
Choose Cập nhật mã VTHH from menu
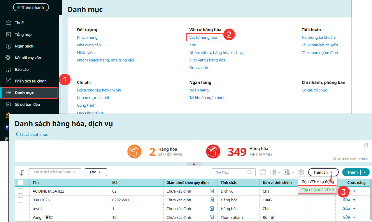317,190
